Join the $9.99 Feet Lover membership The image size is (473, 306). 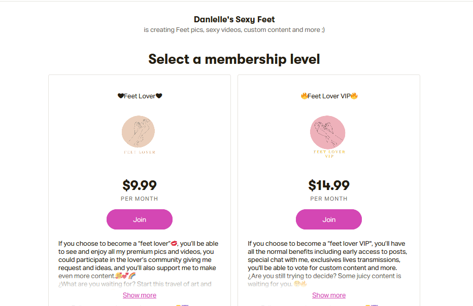[x=140, y=219]
